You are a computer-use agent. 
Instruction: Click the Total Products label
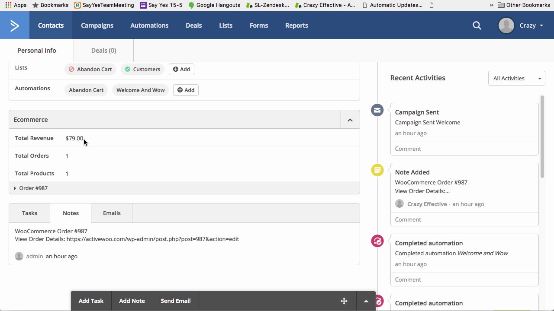click(35, 173)
